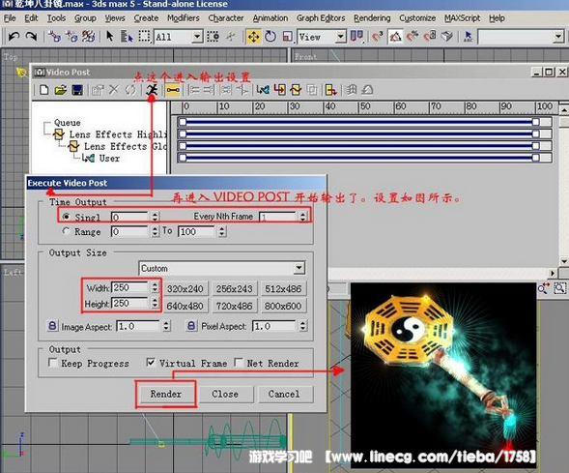This screenshot has width=569, height=473.
Task: Click the Range To field showing 100
Action: point(197,231)
